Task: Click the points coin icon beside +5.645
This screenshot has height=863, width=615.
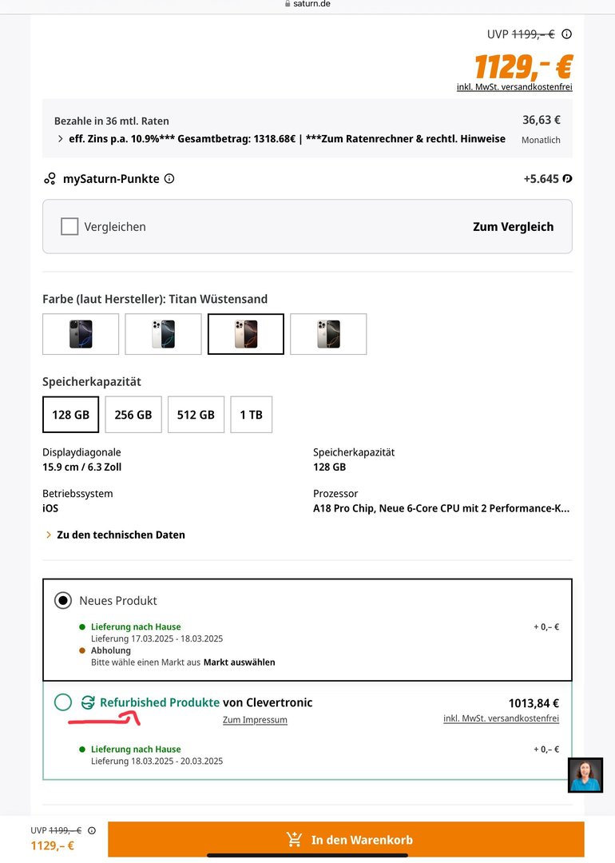Action: pos(567,179)
